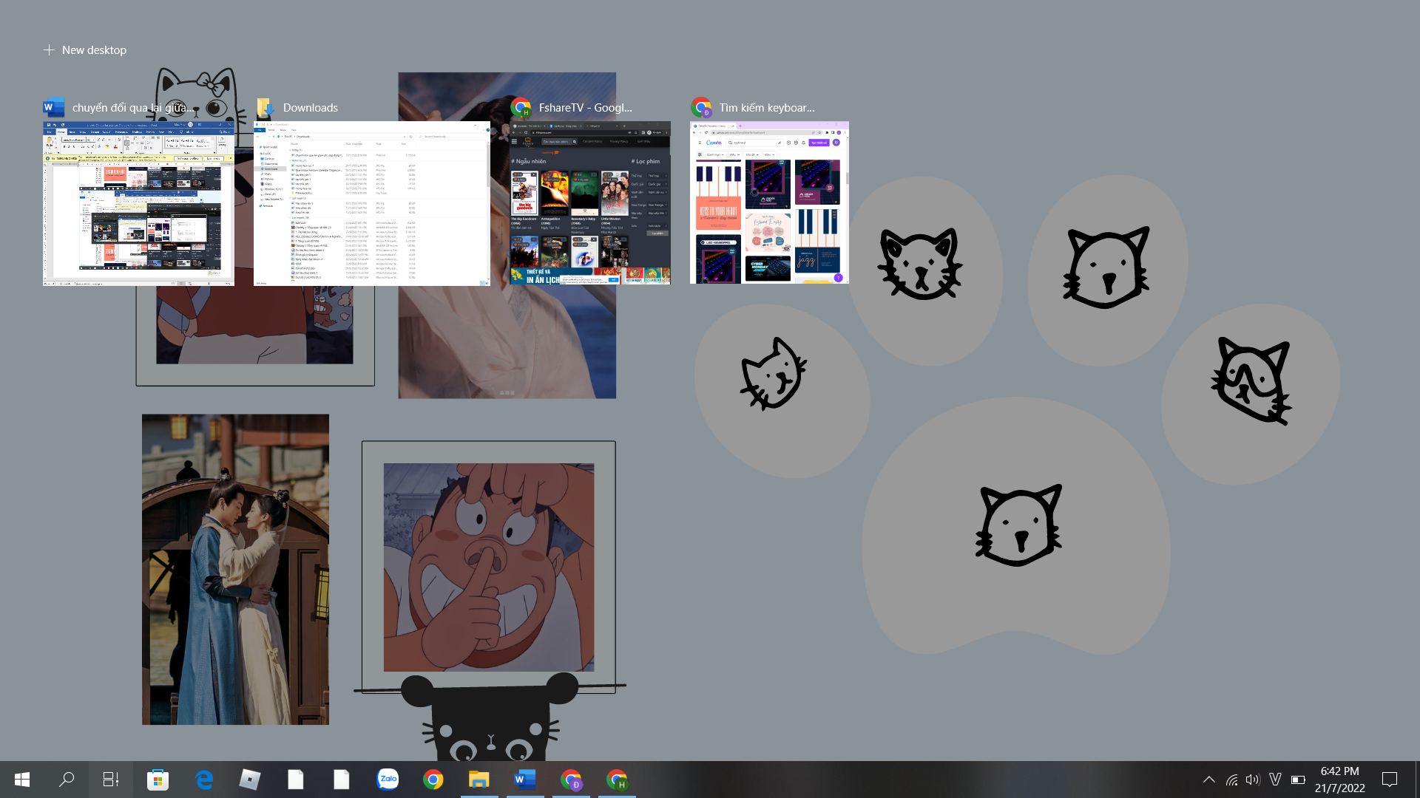Viewport: 1420px width, 798px height.
Task: Launch Microsoft Edge from the taskbar
Action: pos(204,780)
